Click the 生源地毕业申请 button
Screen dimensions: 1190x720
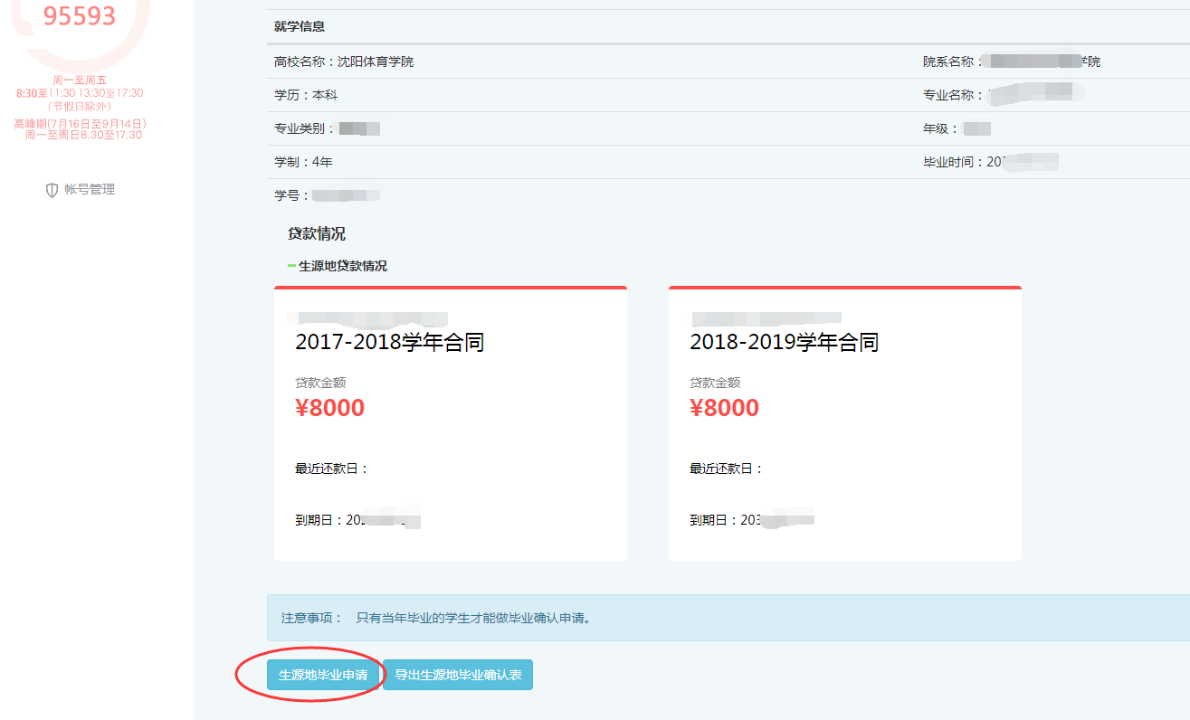click(323, 675)
